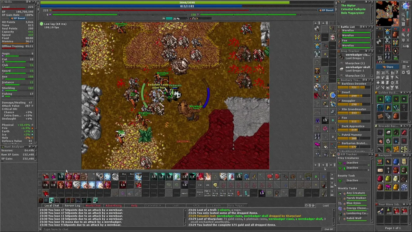Click the crystal shards stack in Backpack
Viewport: 412px width, 232px height.
(404, 187)
